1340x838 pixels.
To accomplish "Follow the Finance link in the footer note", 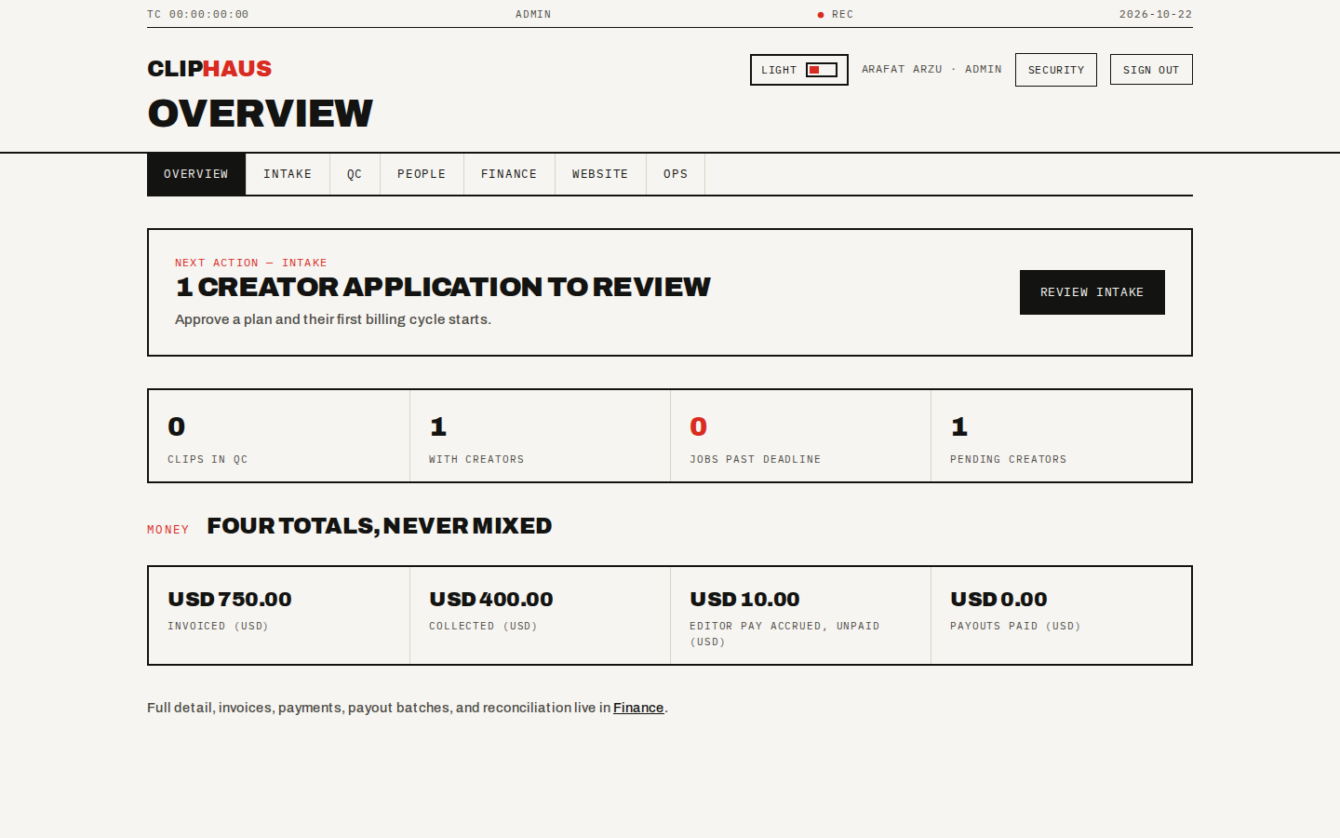I will [x=638, y=708].
